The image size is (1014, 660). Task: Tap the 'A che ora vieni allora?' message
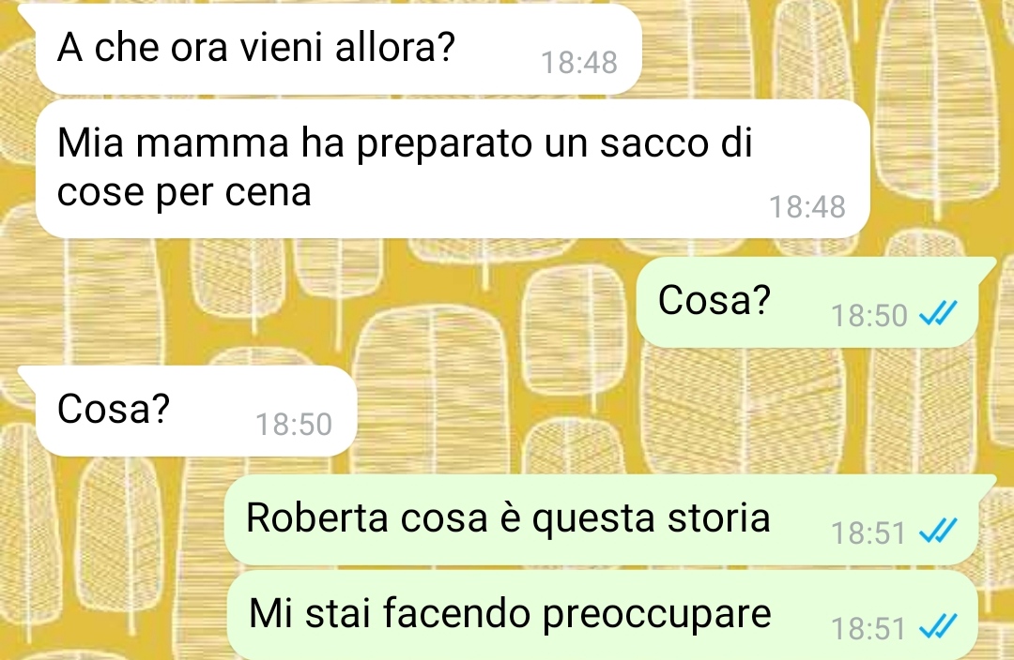tap(338, 49)
